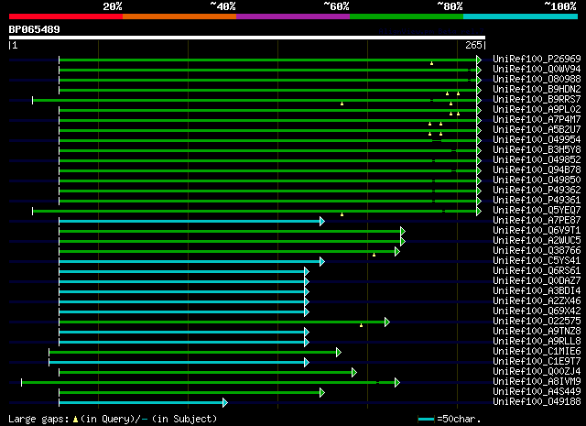Open the UniRef100_A9PL02 hit label
586x426 pixels.
[537, 109]
